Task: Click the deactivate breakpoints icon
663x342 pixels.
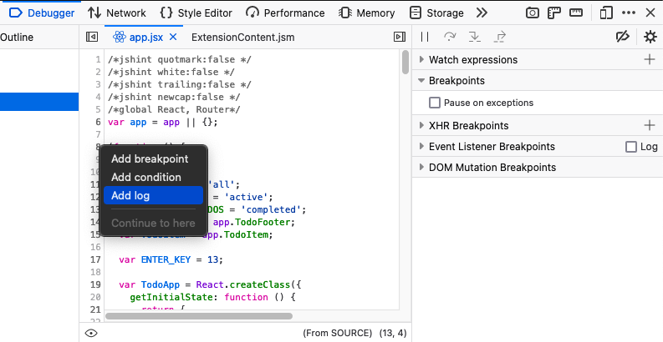Action: (621, 37)
